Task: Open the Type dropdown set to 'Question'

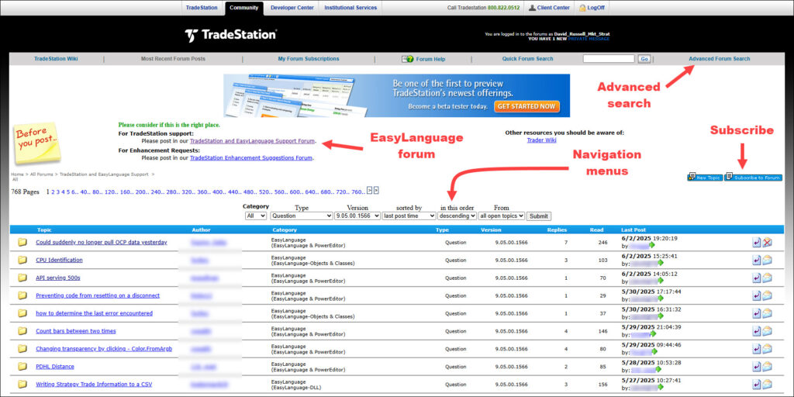Action: click(x=302, y=216)
